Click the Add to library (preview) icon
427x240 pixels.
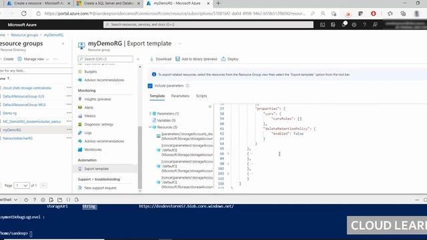(x=177, y=59)
